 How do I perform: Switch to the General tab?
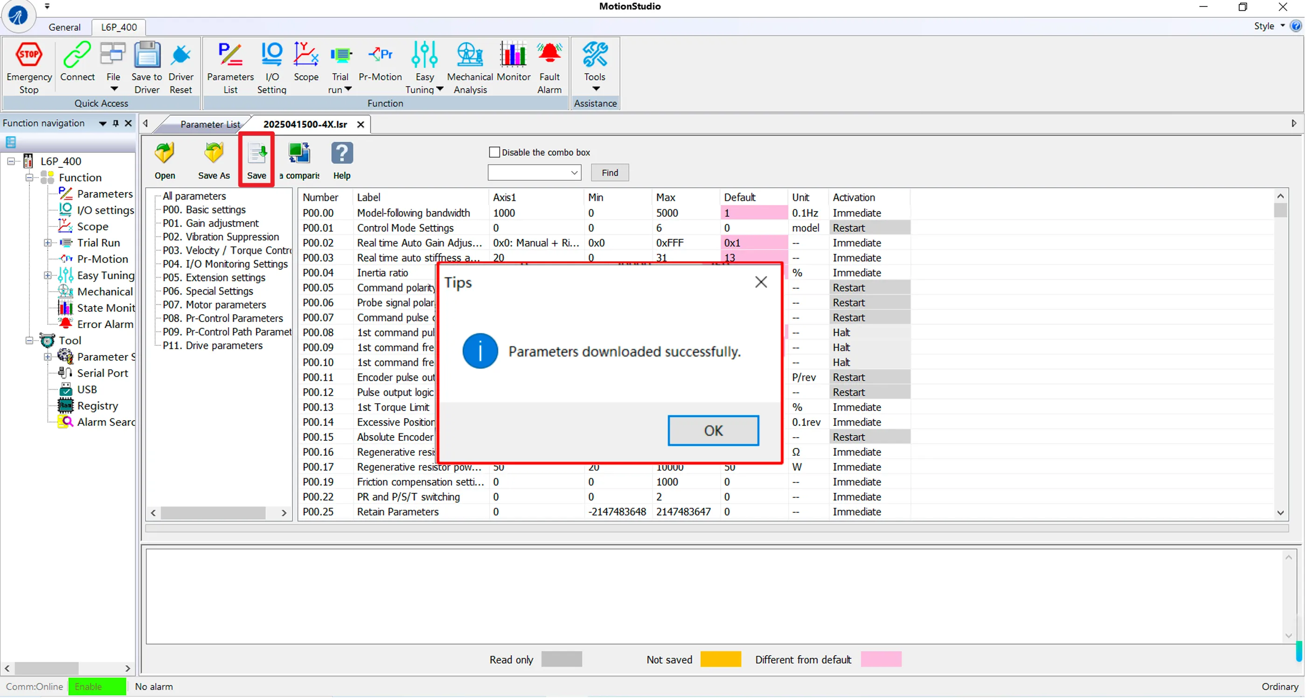tap(64, 27)
